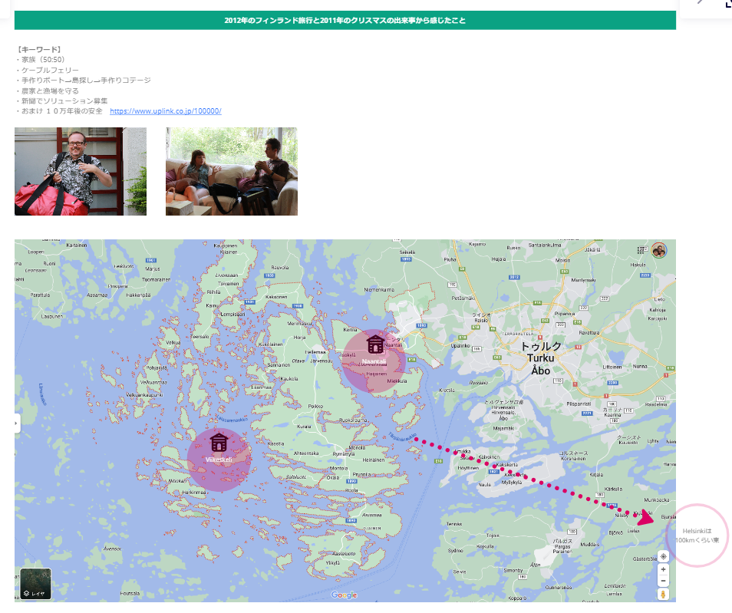The height and width of the screenshot is (613, 732).
Task: Click the Google logo on the map
Action: click(344, 595)
